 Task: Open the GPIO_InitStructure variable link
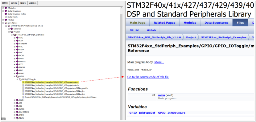(x=172, y=113)
